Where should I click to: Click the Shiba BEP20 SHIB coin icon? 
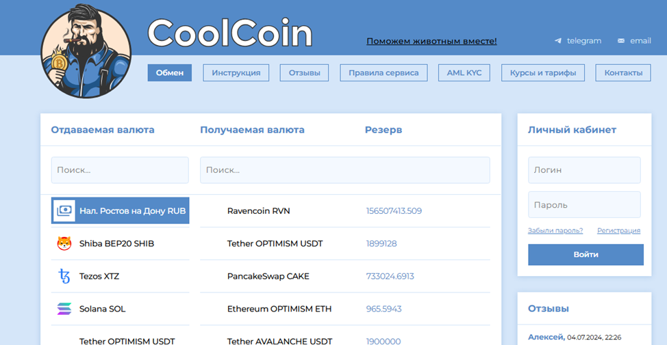64,244
